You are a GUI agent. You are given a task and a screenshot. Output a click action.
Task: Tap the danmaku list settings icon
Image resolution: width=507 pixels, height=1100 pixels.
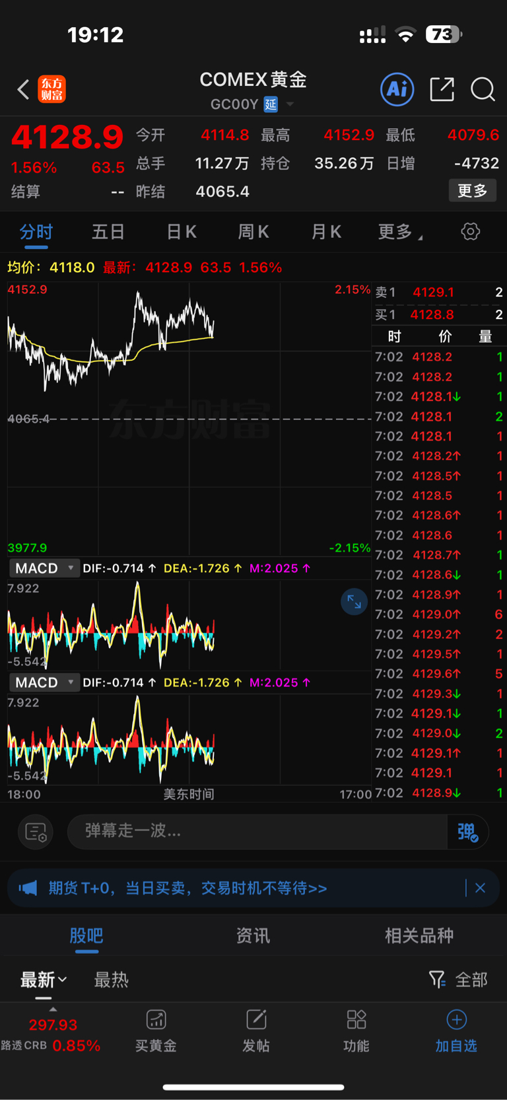pyautogui.click(x=36, y=832)
